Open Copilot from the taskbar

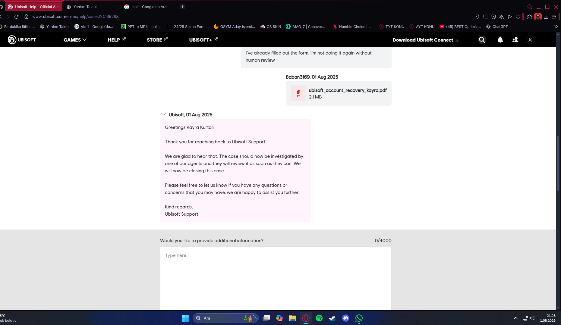click(x=279, y=318)
